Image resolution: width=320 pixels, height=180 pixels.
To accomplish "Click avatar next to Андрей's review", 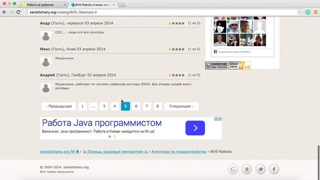I will [x=45, y=88].
